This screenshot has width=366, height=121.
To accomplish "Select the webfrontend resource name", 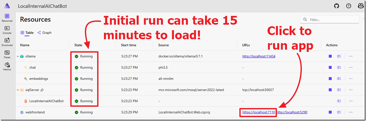I will pyautogui.click(x=35, y=112).
